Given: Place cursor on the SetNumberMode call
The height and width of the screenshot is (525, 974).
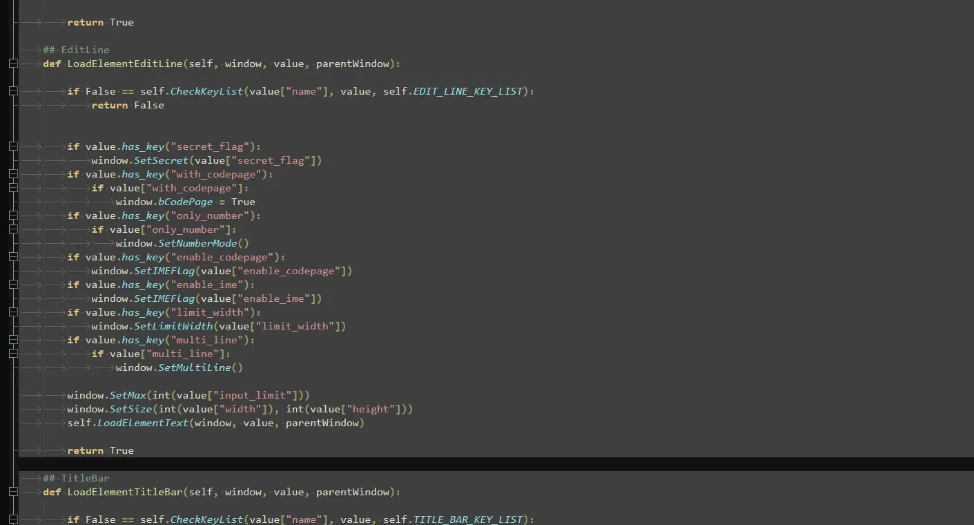Looking at the screenshot, I should click(x=197, y=243).
